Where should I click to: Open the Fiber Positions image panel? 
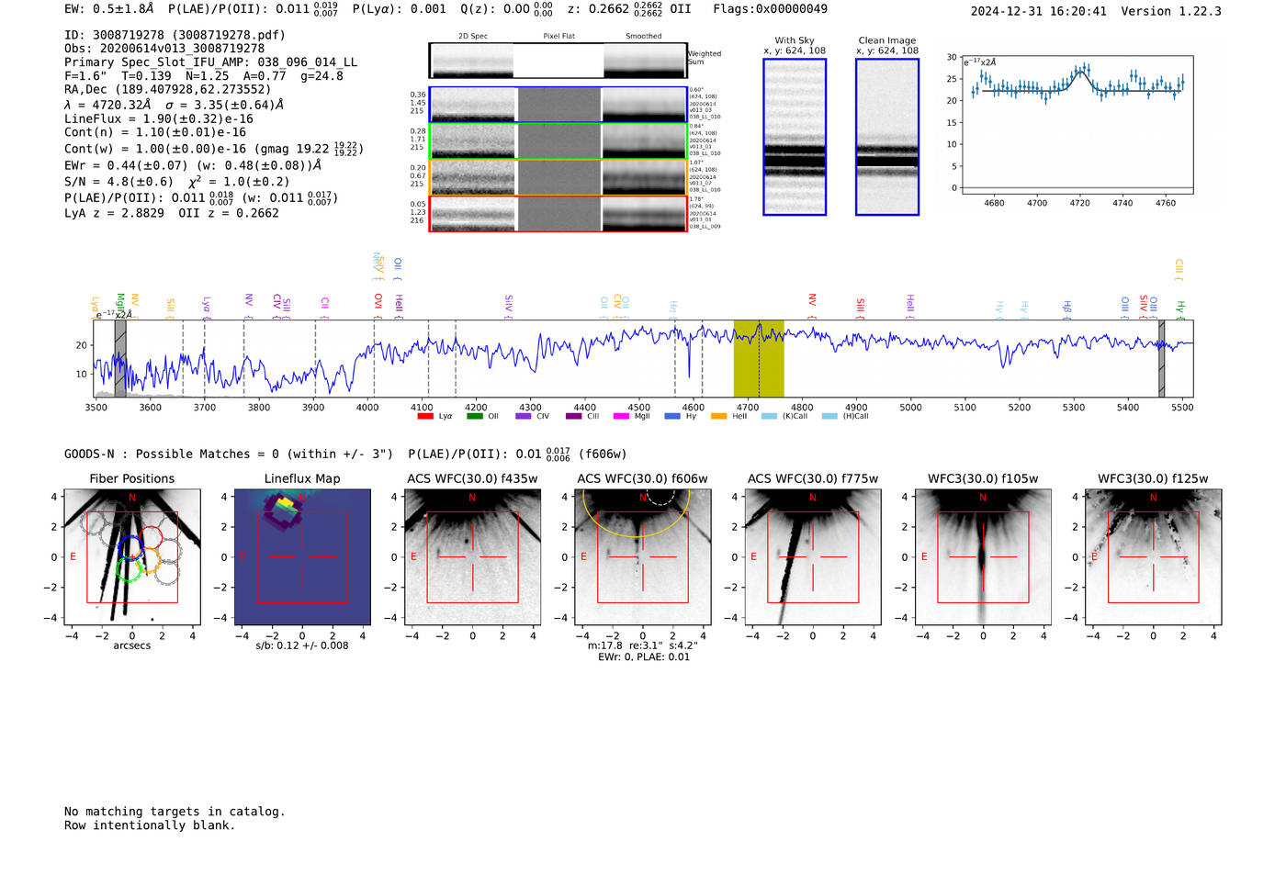pyautogui.click(x=132, y=557)
